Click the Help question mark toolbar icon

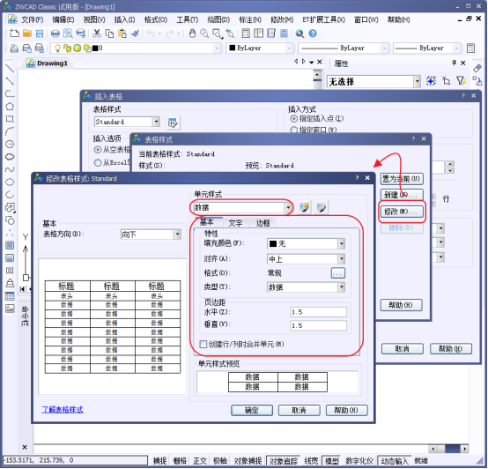[313, 33]
